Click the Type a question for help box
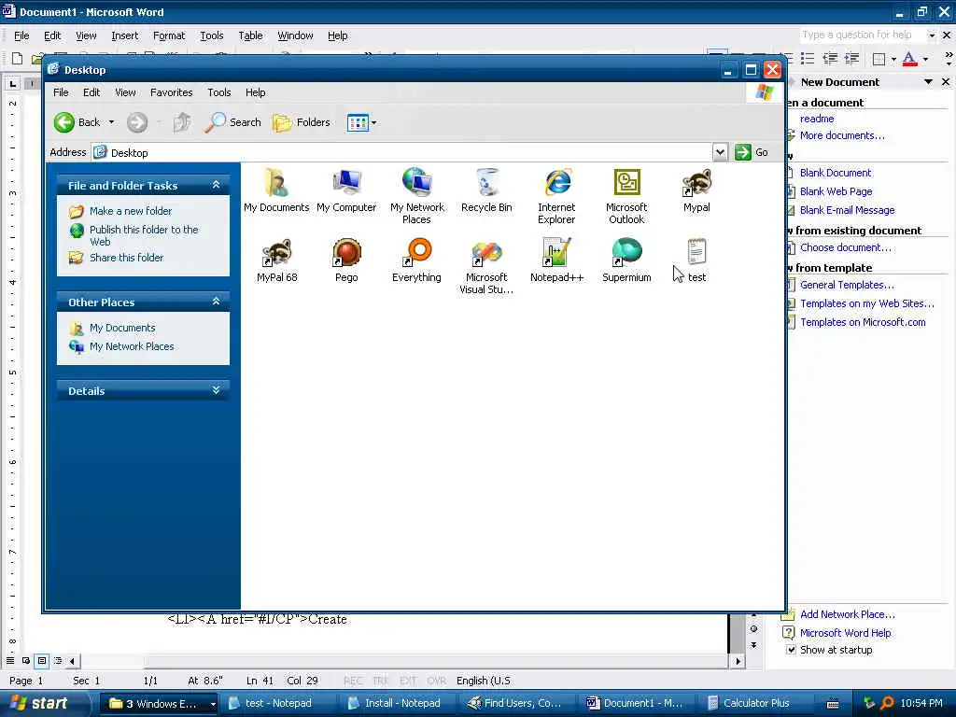 pos(862,35)
